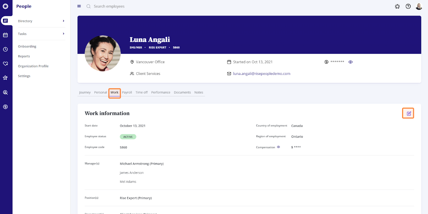Open the dollar payroll icon in left rail
The image size is (428, 214).
pos(5,107)
